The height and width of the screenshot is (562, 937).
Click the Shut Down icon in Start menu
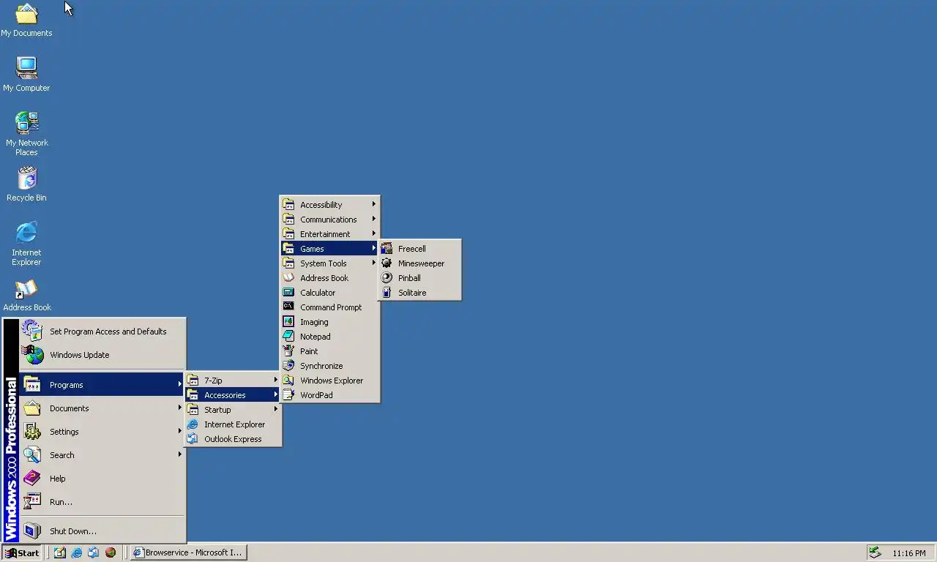(32, 531)
